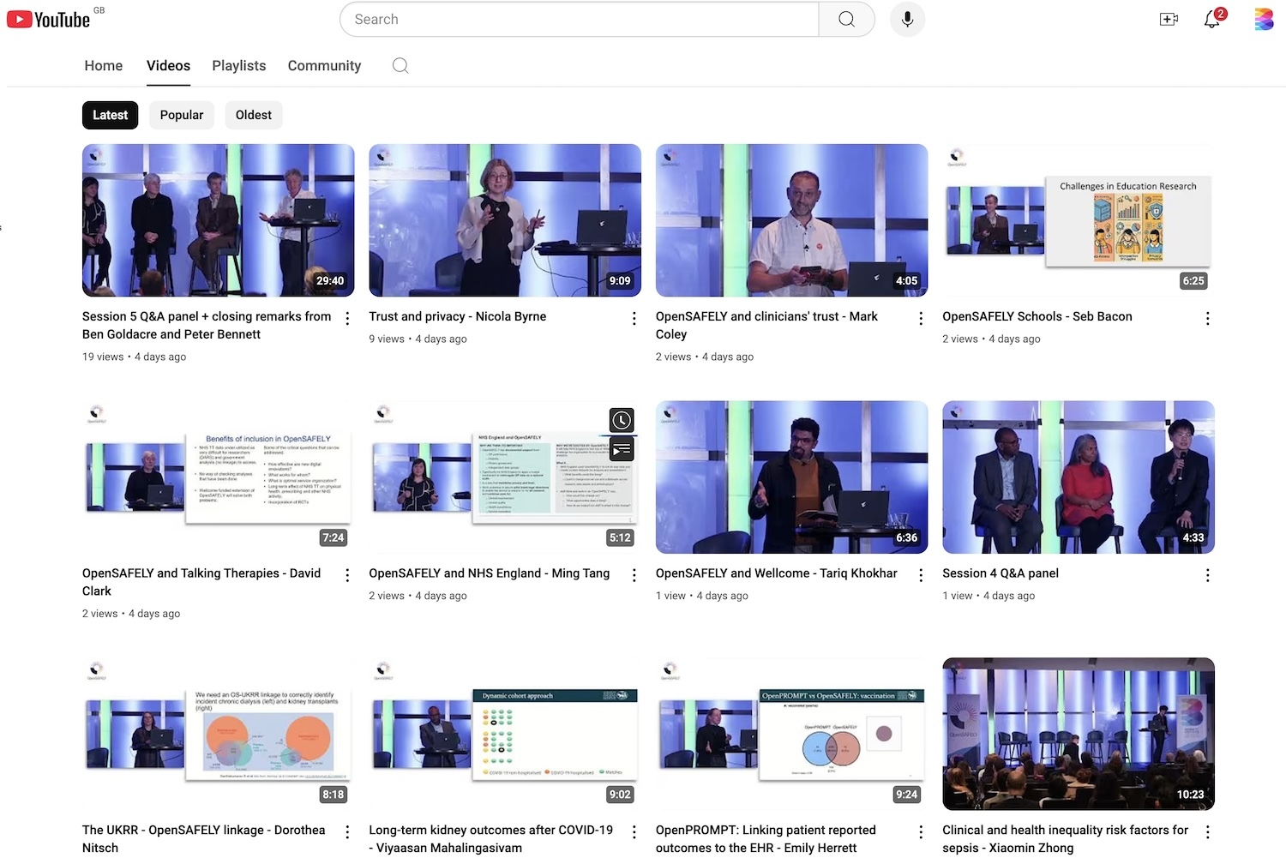The image size is (1286, 858).
Task: Open options for Session 4 Q&A panel
Action: tap(1207, 575)
